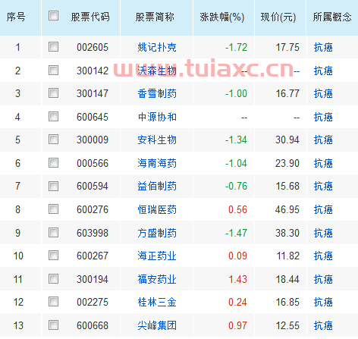Click the 抗癌 concept link in row 1
This screenshot has height=339, width=358.
[x=323, y=47]
